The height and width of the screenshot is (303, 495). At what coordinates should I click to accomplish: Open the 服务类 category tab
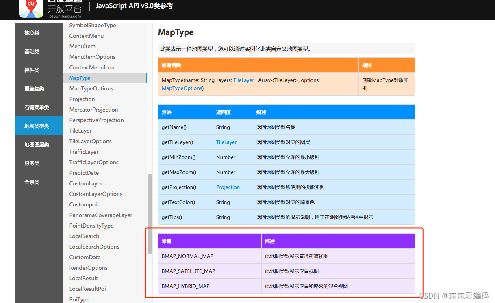[39, 163]
